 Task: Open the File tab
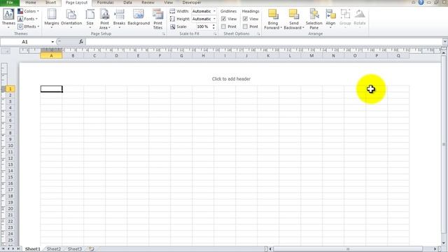point(10,3)
